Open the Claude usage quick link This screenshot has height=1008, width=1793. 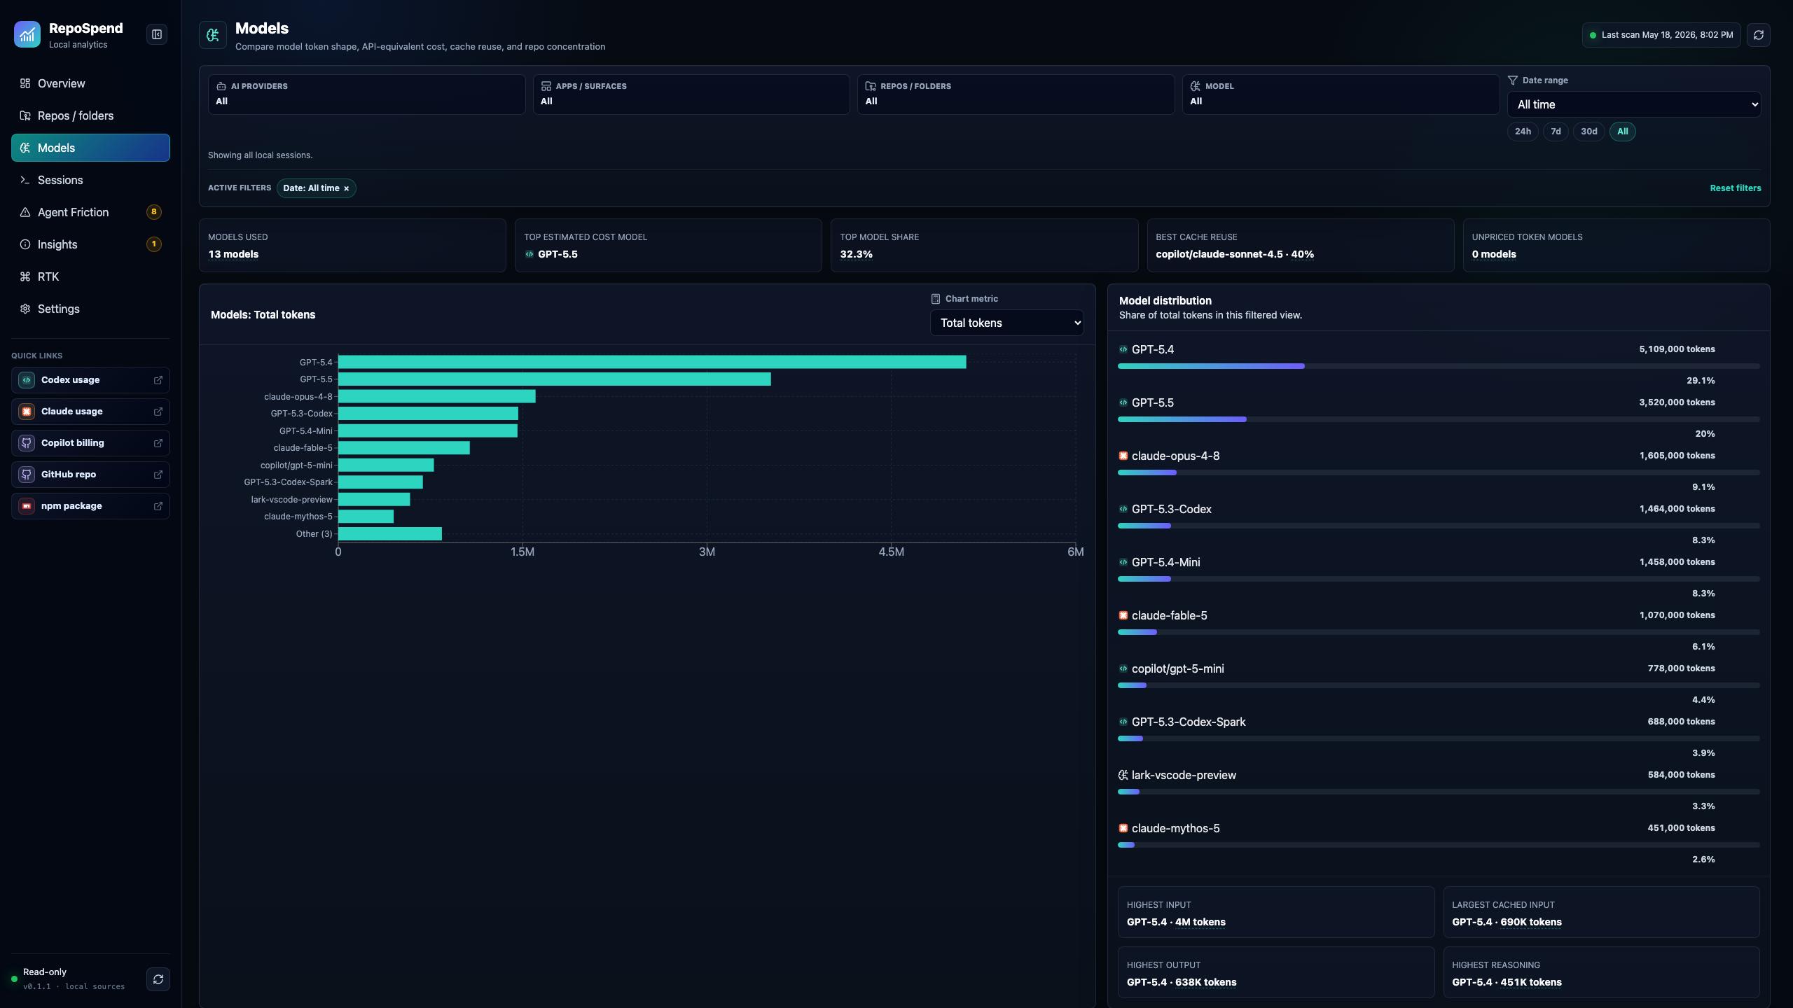90,412
